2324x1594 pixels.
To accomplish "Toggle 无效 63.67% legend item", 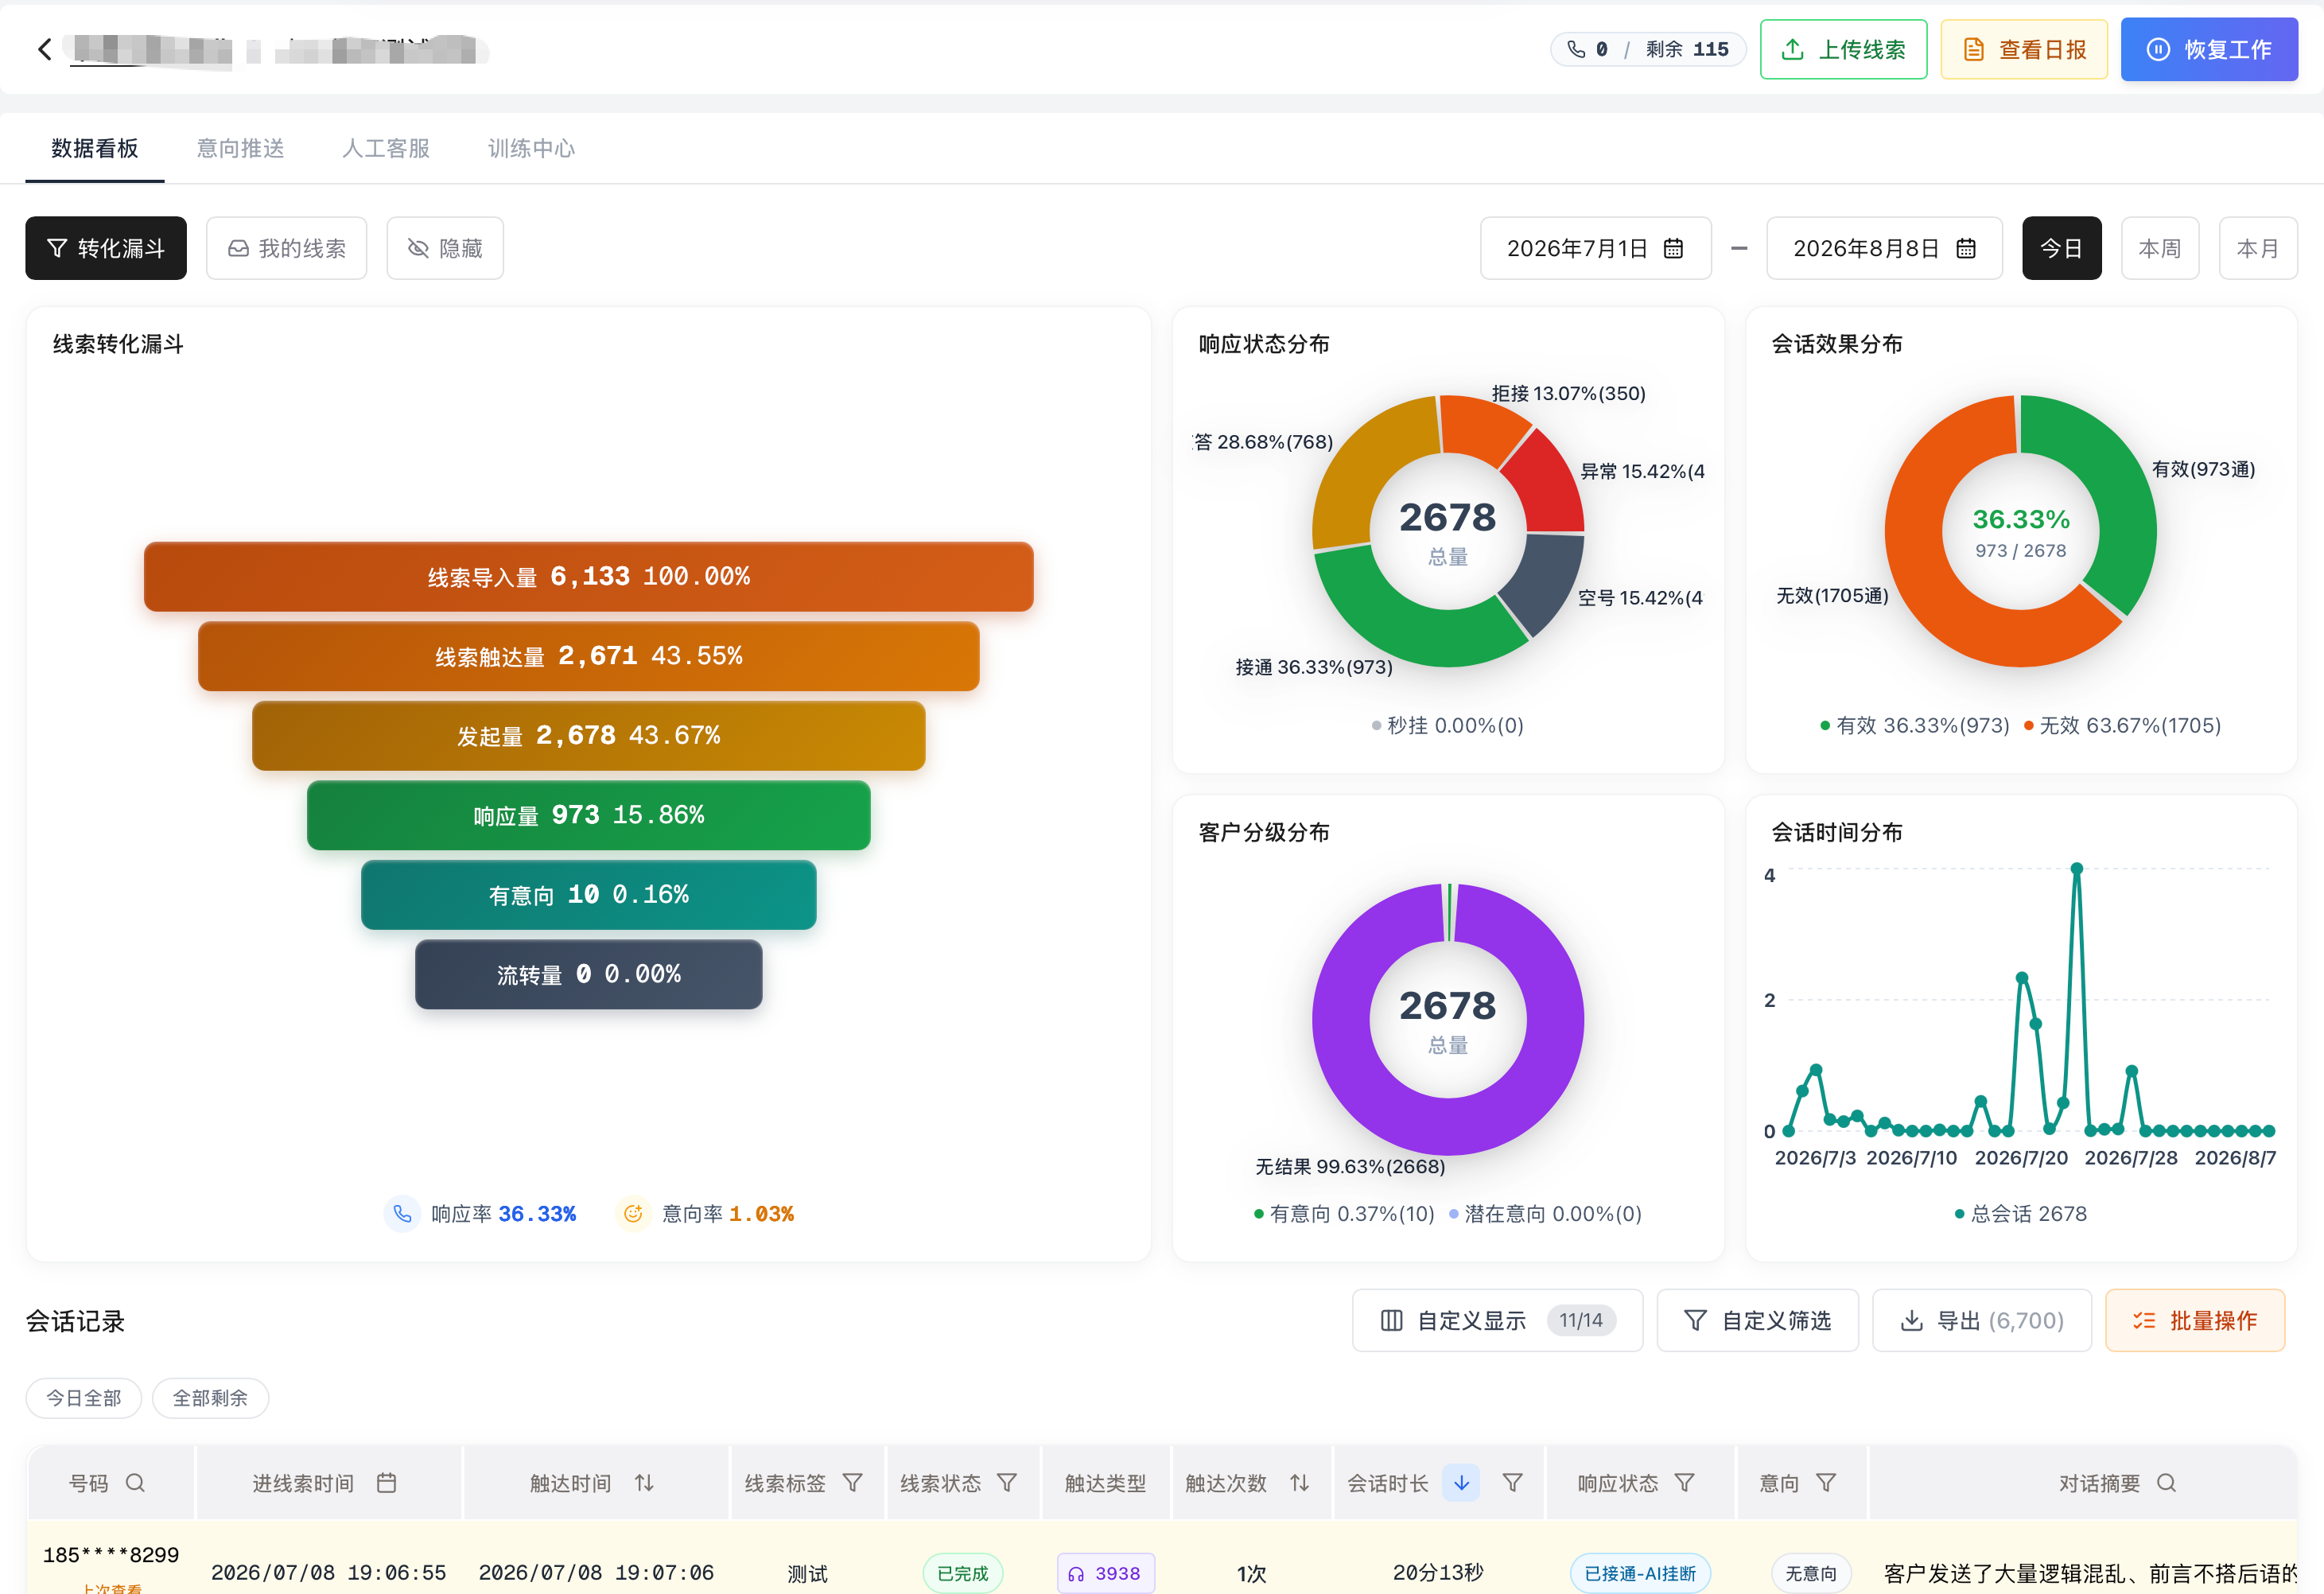I will point(2122,725).
